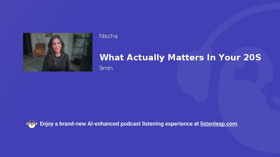This screenshot has height=157, width=280.
Task: Click the penguin mascot logo icon
Action: tap(32, 124)
